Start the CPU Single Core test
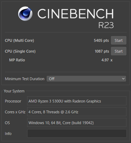Image resolution: width=131 pixels, height=143 pixels. 118,51
